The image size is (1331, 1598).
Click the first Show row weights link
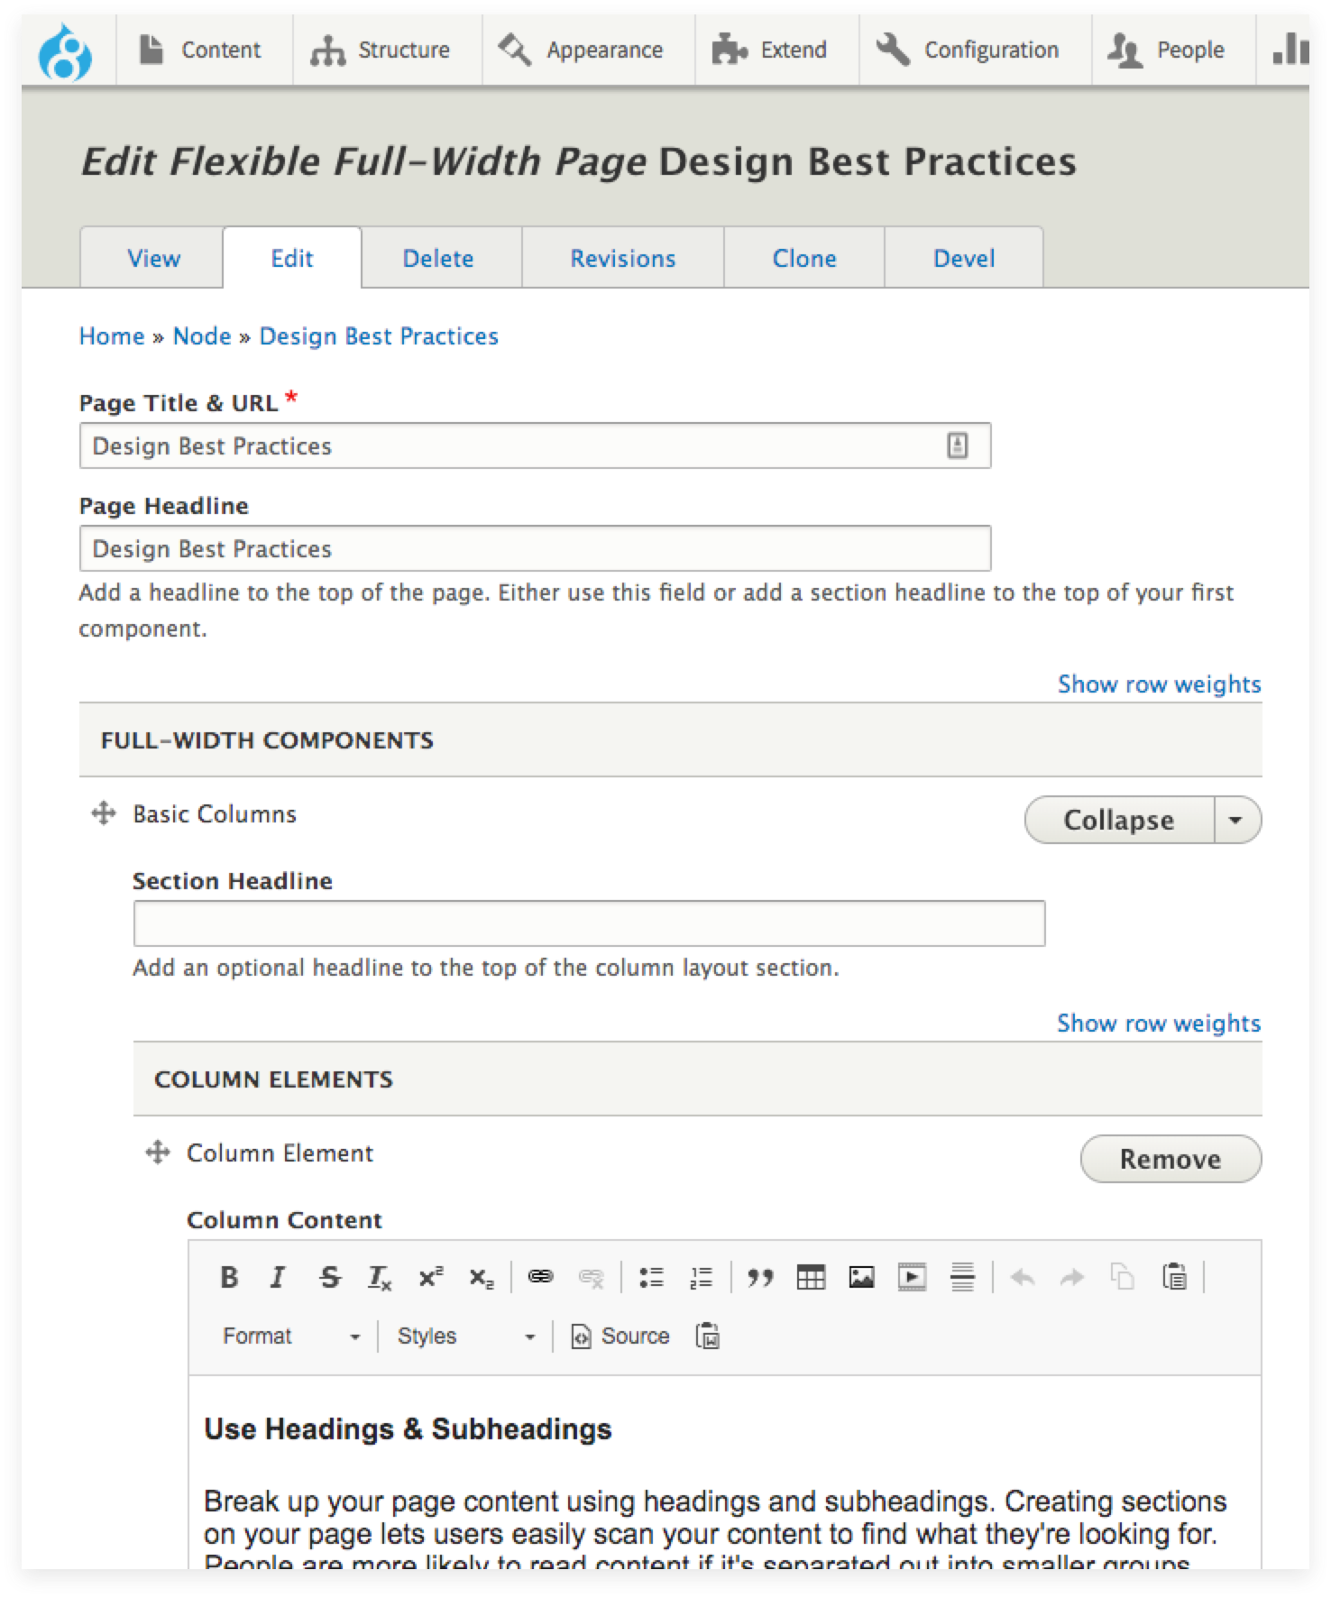pos(1159,684)
